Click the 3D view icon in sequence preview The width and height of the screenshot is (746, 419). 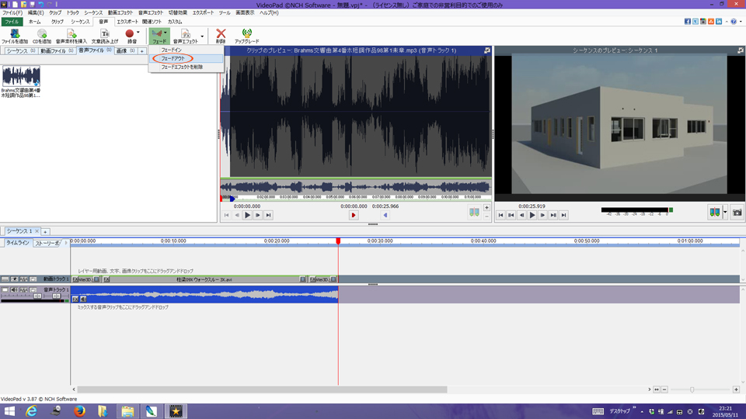tap(715, 213)
